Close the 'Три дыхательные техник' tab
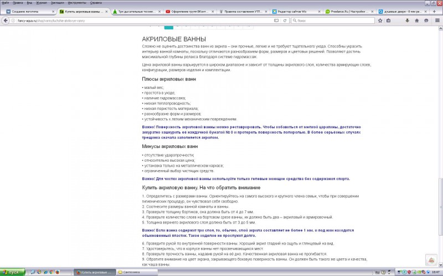 (x=159, y=12)
